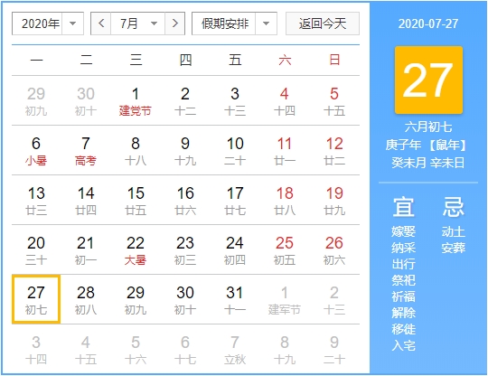Click the 返回今天 button
This screenshot has height=376, width=488.
pos(323,23)
